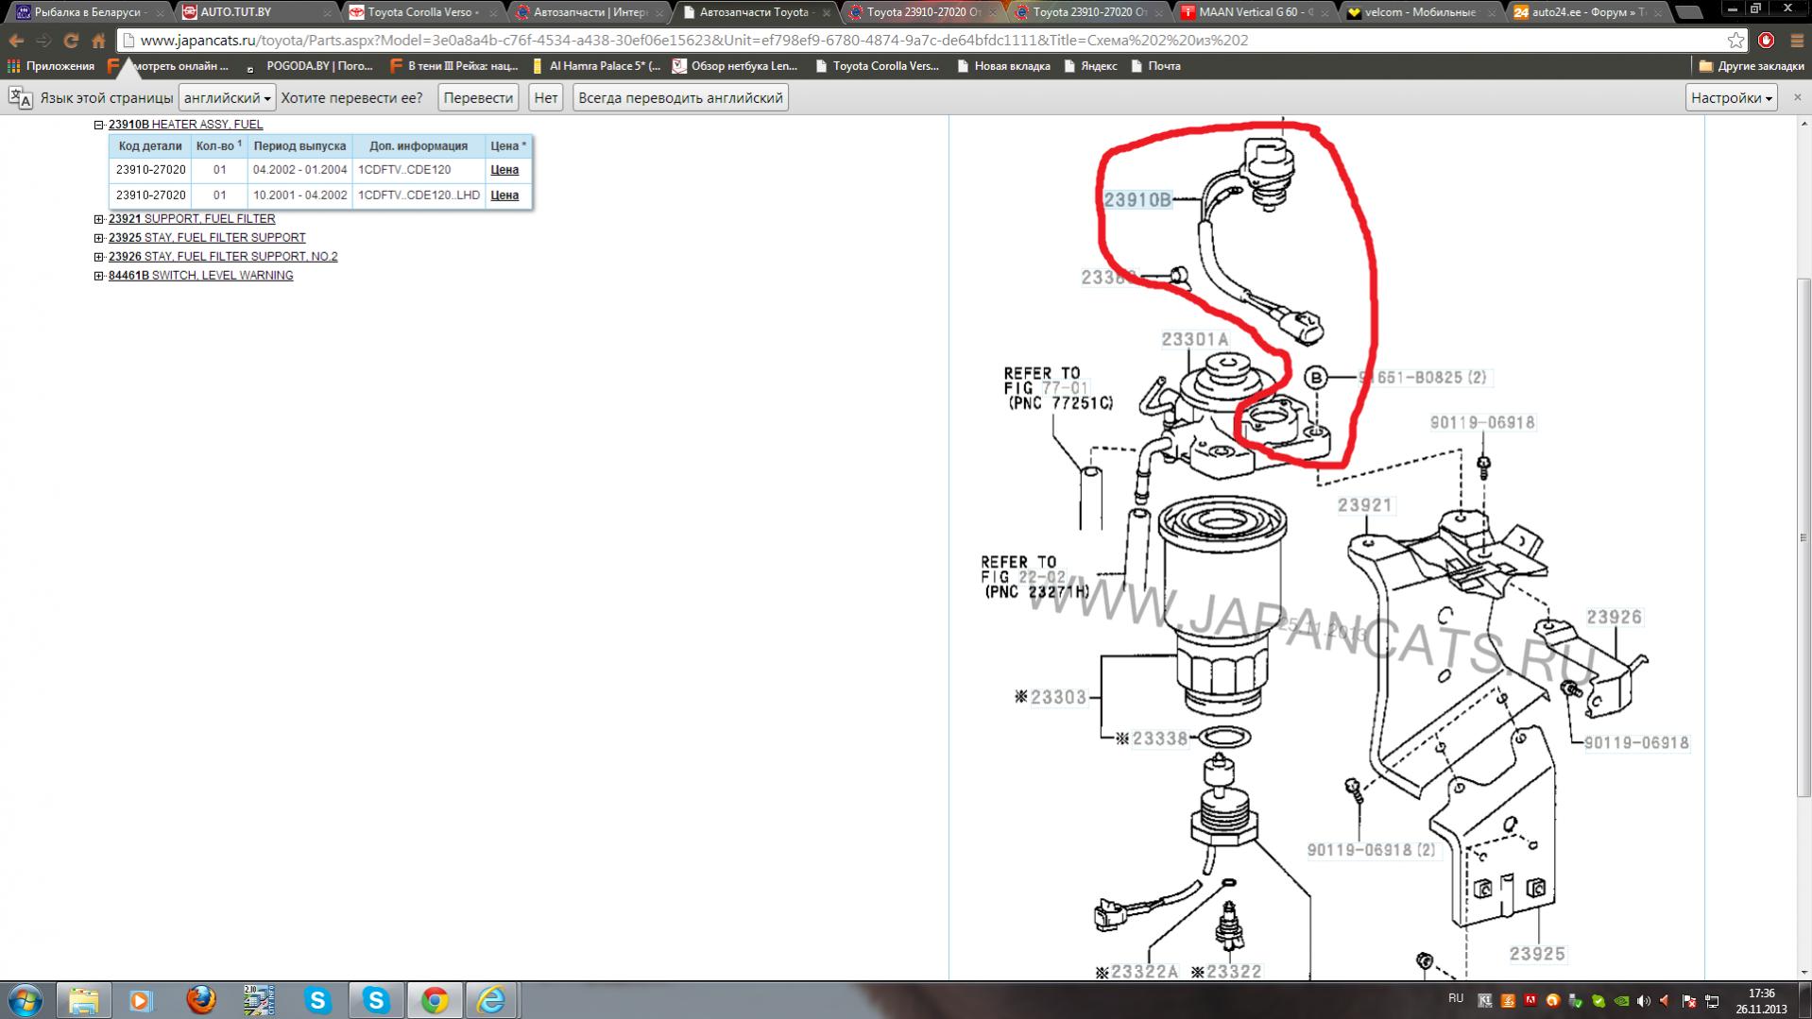Open the английский language dropdown
The image size is (1812, 1019).
227,98
